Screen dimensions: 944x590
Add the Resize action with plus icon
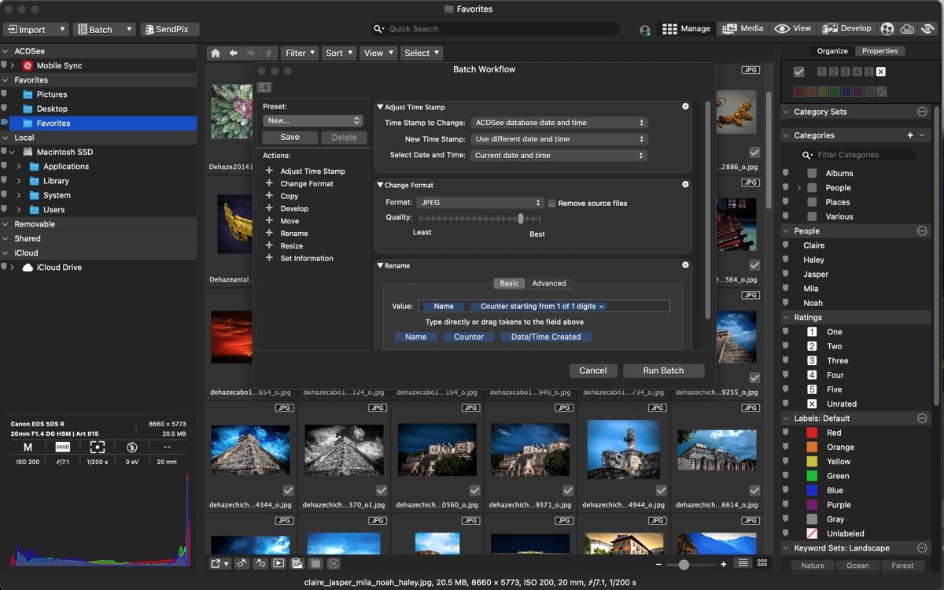coord(269,246)
